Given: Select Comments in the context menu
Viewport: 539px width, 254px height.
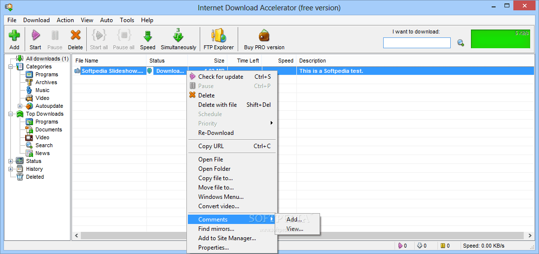Looking at the screenshot, I should (232, 220).
